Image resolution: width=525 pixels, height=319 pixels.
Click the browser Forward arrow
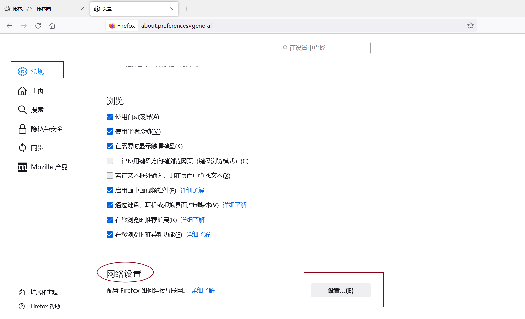coord(24,26)
